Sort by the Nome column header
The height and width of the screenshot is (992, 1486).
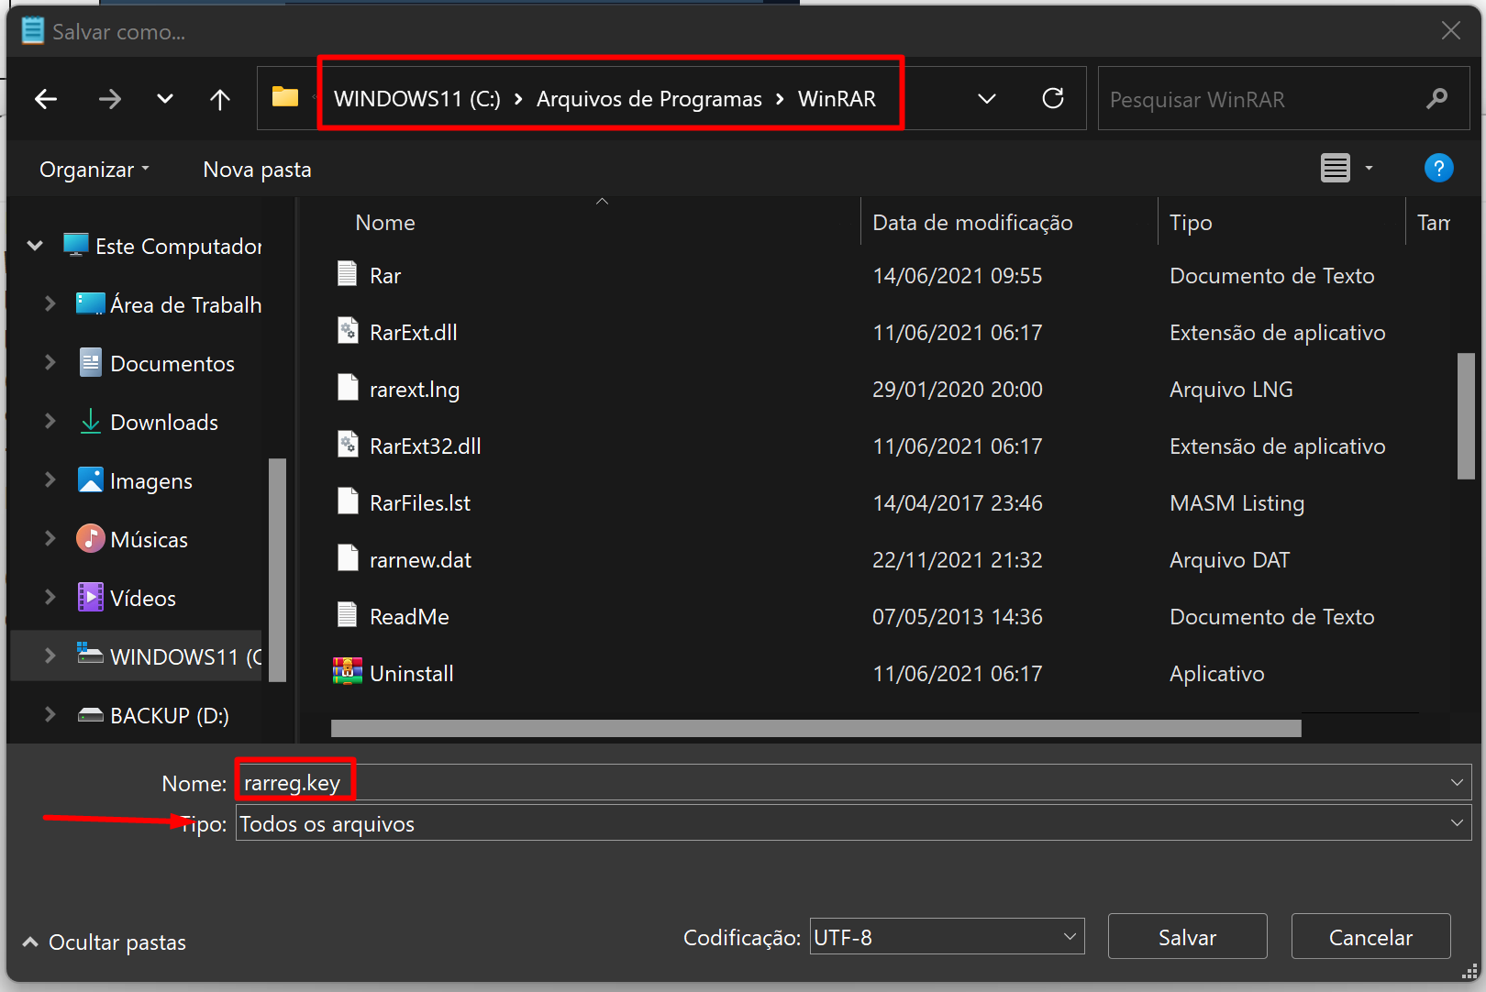[x=385, y=223]
